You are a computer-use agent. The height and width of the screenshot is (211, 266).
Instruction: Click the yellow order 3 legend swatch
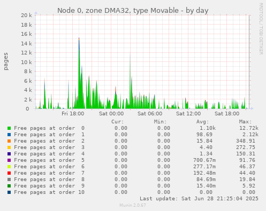9,147
